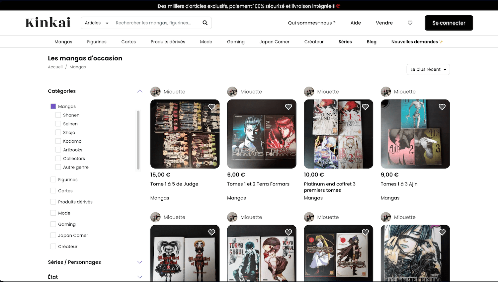Screen dimensions: 498x282
Task: Check the Japan Corner category filter
Action: point(53,235)
